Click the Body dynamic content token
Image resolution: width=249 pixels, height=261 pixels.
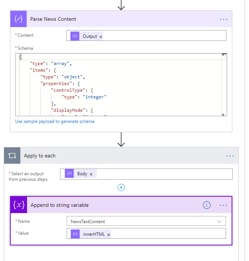[82, 174]
